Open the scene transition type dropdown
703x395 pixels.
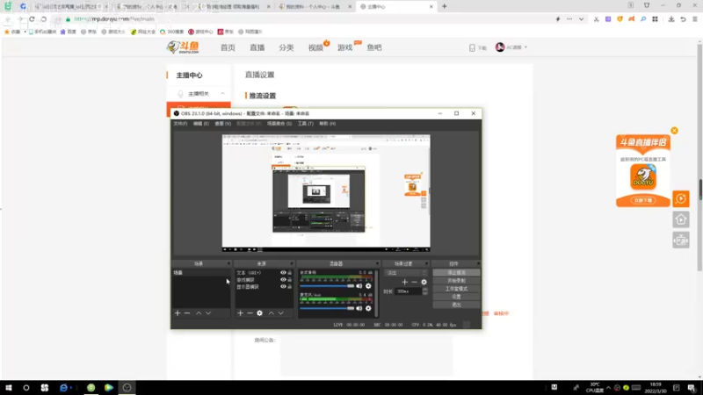(x=406, y=273)
